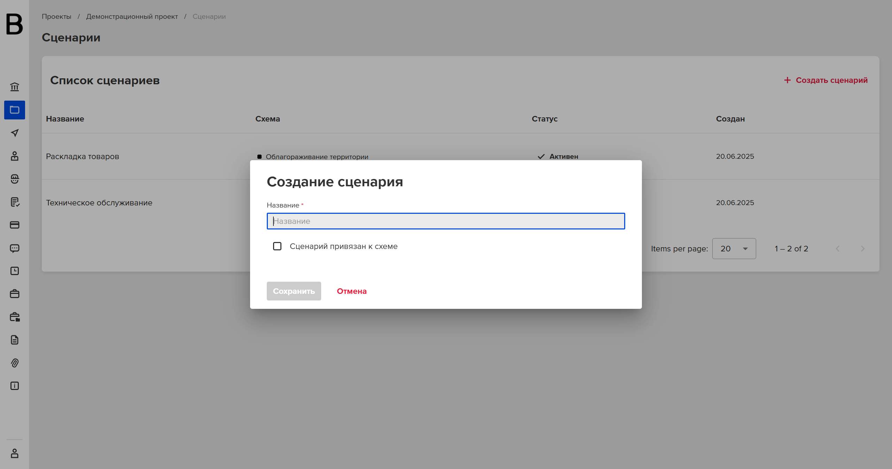Open the checklist document sidebar icon
Viewport: 892px width, 469px height.
click(x=15, y=202)
